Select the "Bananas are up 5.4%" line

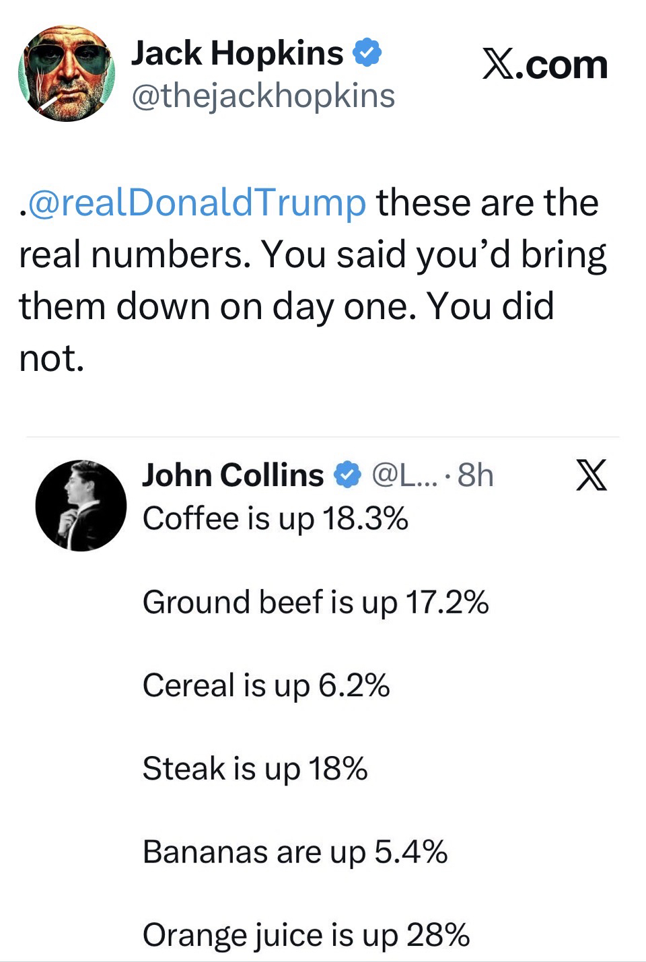click(295, 852)
